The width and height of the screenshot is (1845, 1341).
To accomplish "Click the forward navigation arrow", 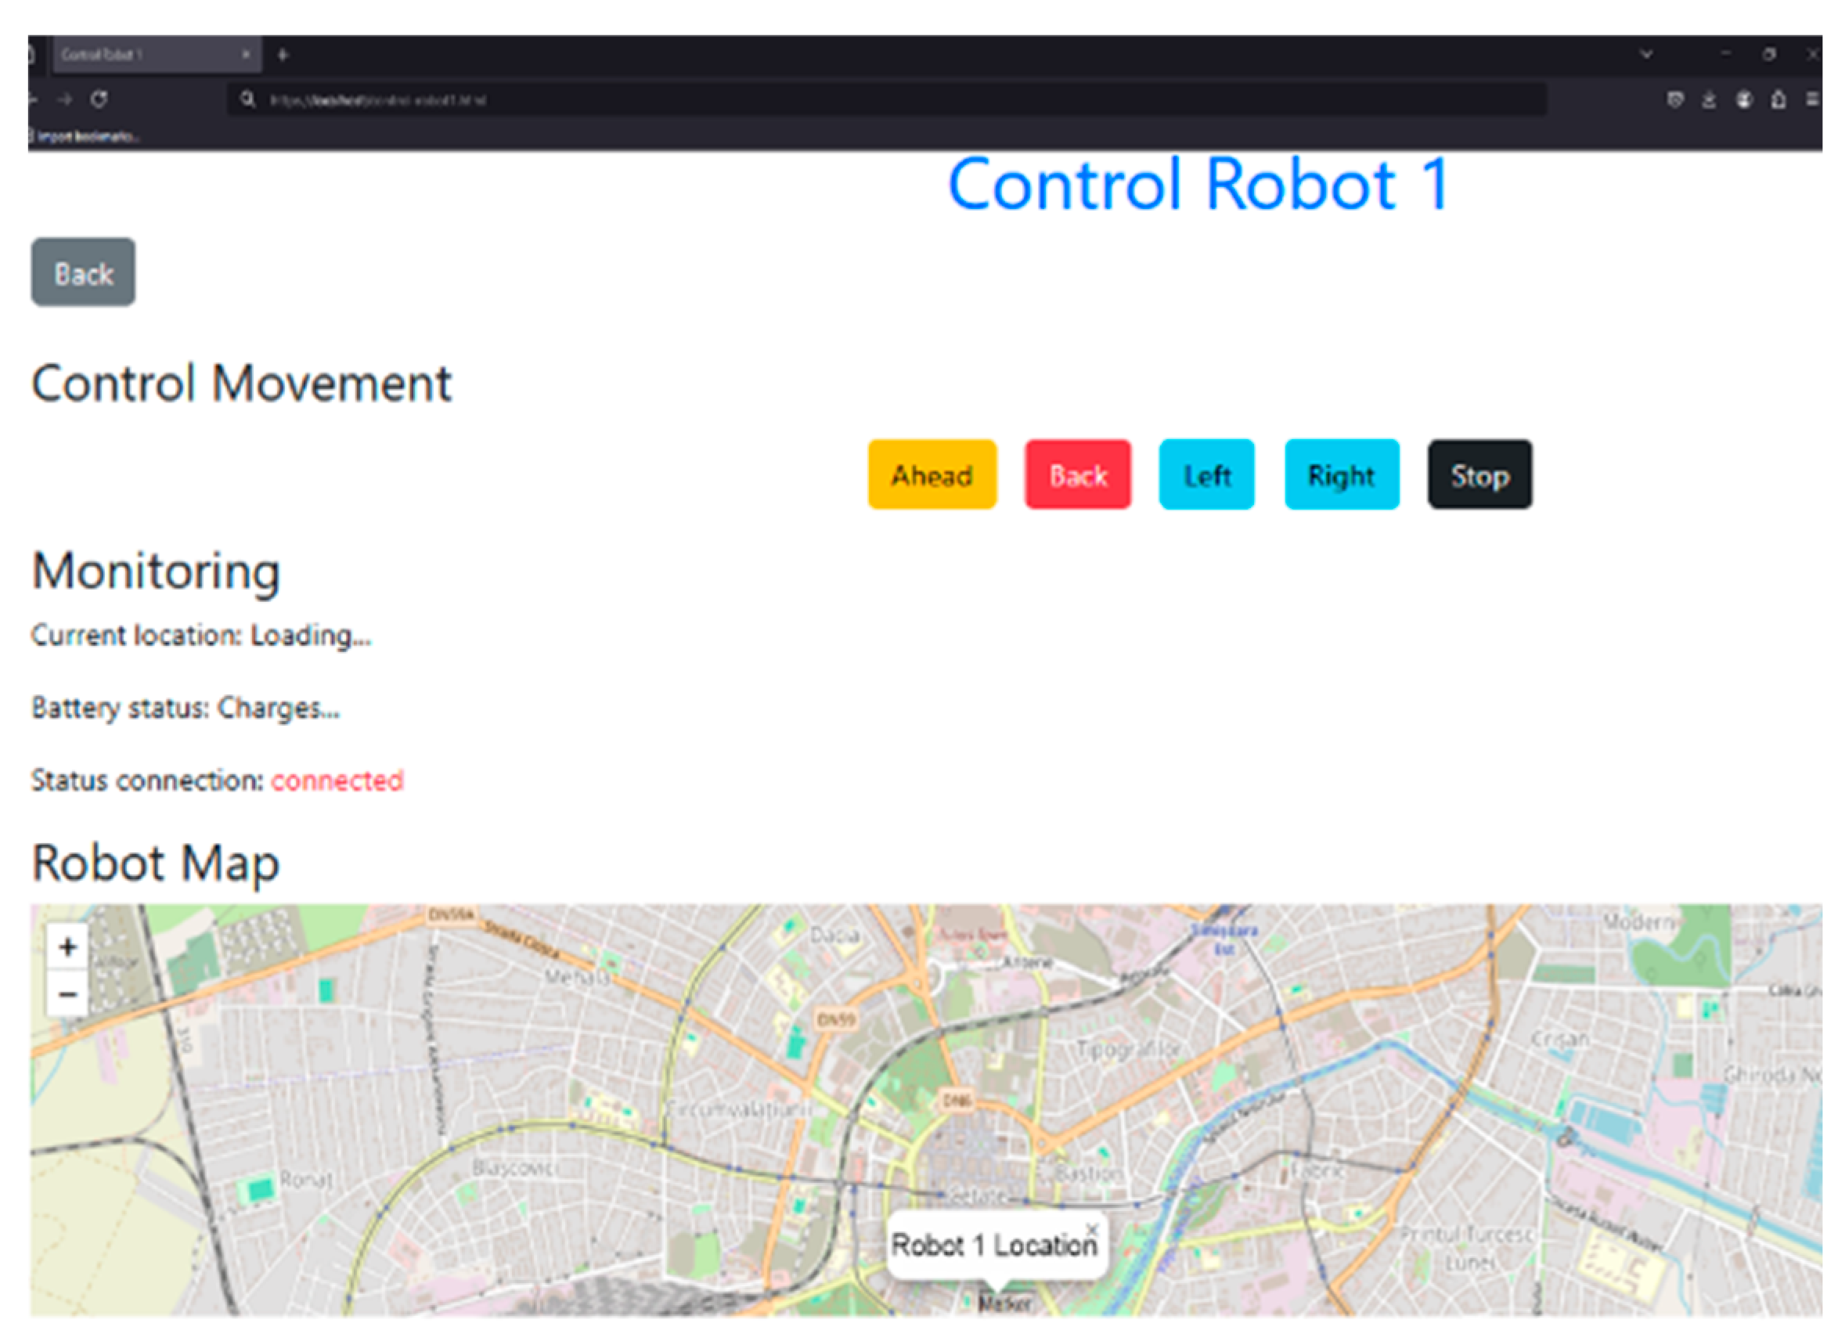I will tap(65, 99).
